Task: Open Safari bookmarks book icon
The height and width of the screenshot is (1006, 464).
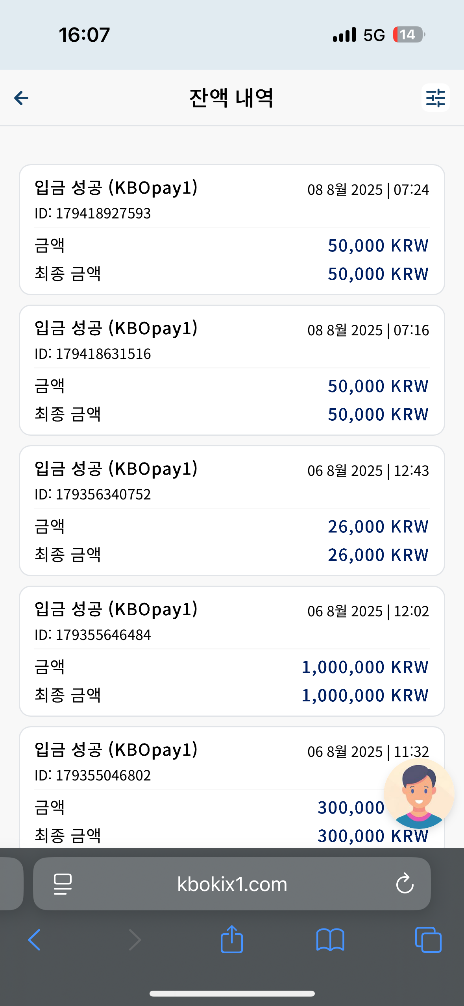Action: coord(330,940)
